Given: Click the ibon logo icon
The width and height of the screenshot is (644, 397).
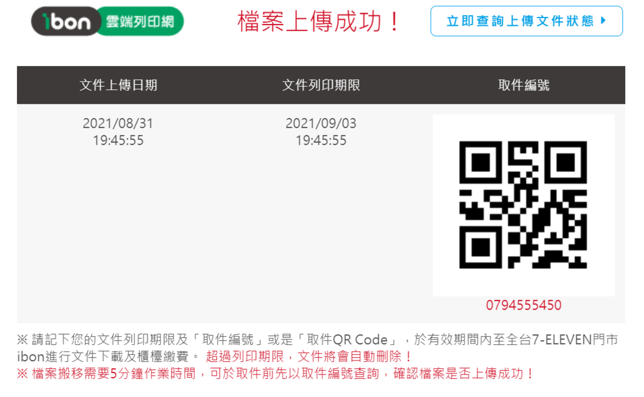Looking at the screenshot, I should (66, 21).
